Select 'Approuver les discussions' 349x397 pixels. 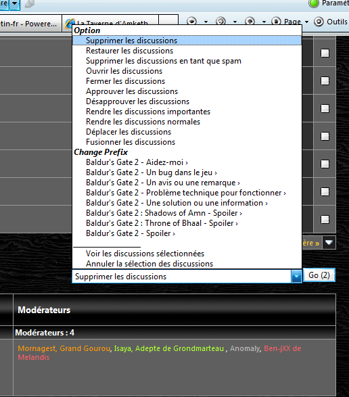pos(187,91)
